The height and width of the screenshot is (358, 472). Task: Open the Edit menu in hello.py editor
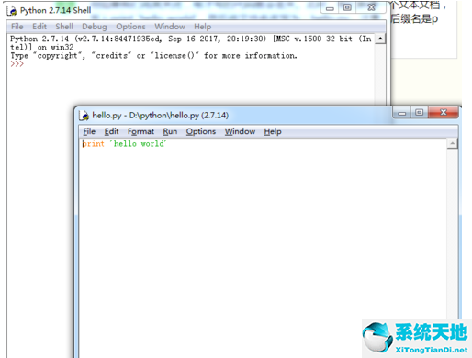coord(111,131)
